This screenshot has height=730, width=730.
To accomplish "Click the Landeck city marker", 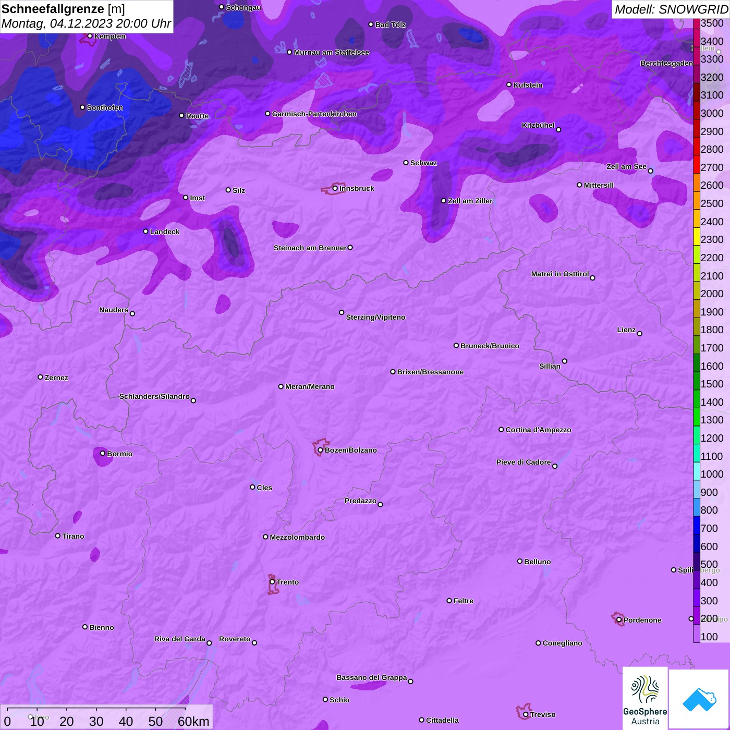I will 146,232.
